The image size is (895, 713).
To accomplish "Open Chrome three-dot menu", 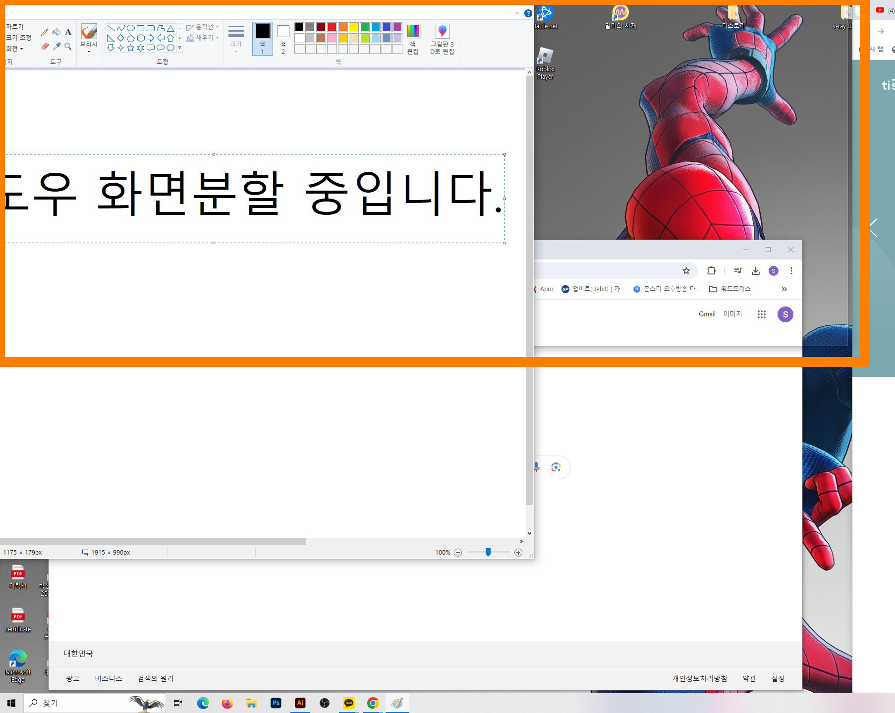I will point(791,271).
